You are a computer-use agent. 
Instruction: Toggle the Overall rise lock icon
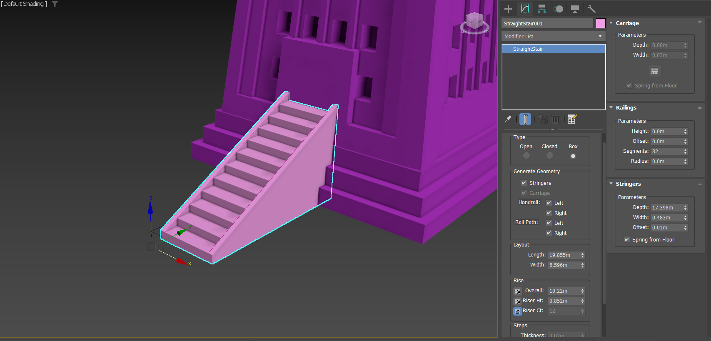point(518,291)
